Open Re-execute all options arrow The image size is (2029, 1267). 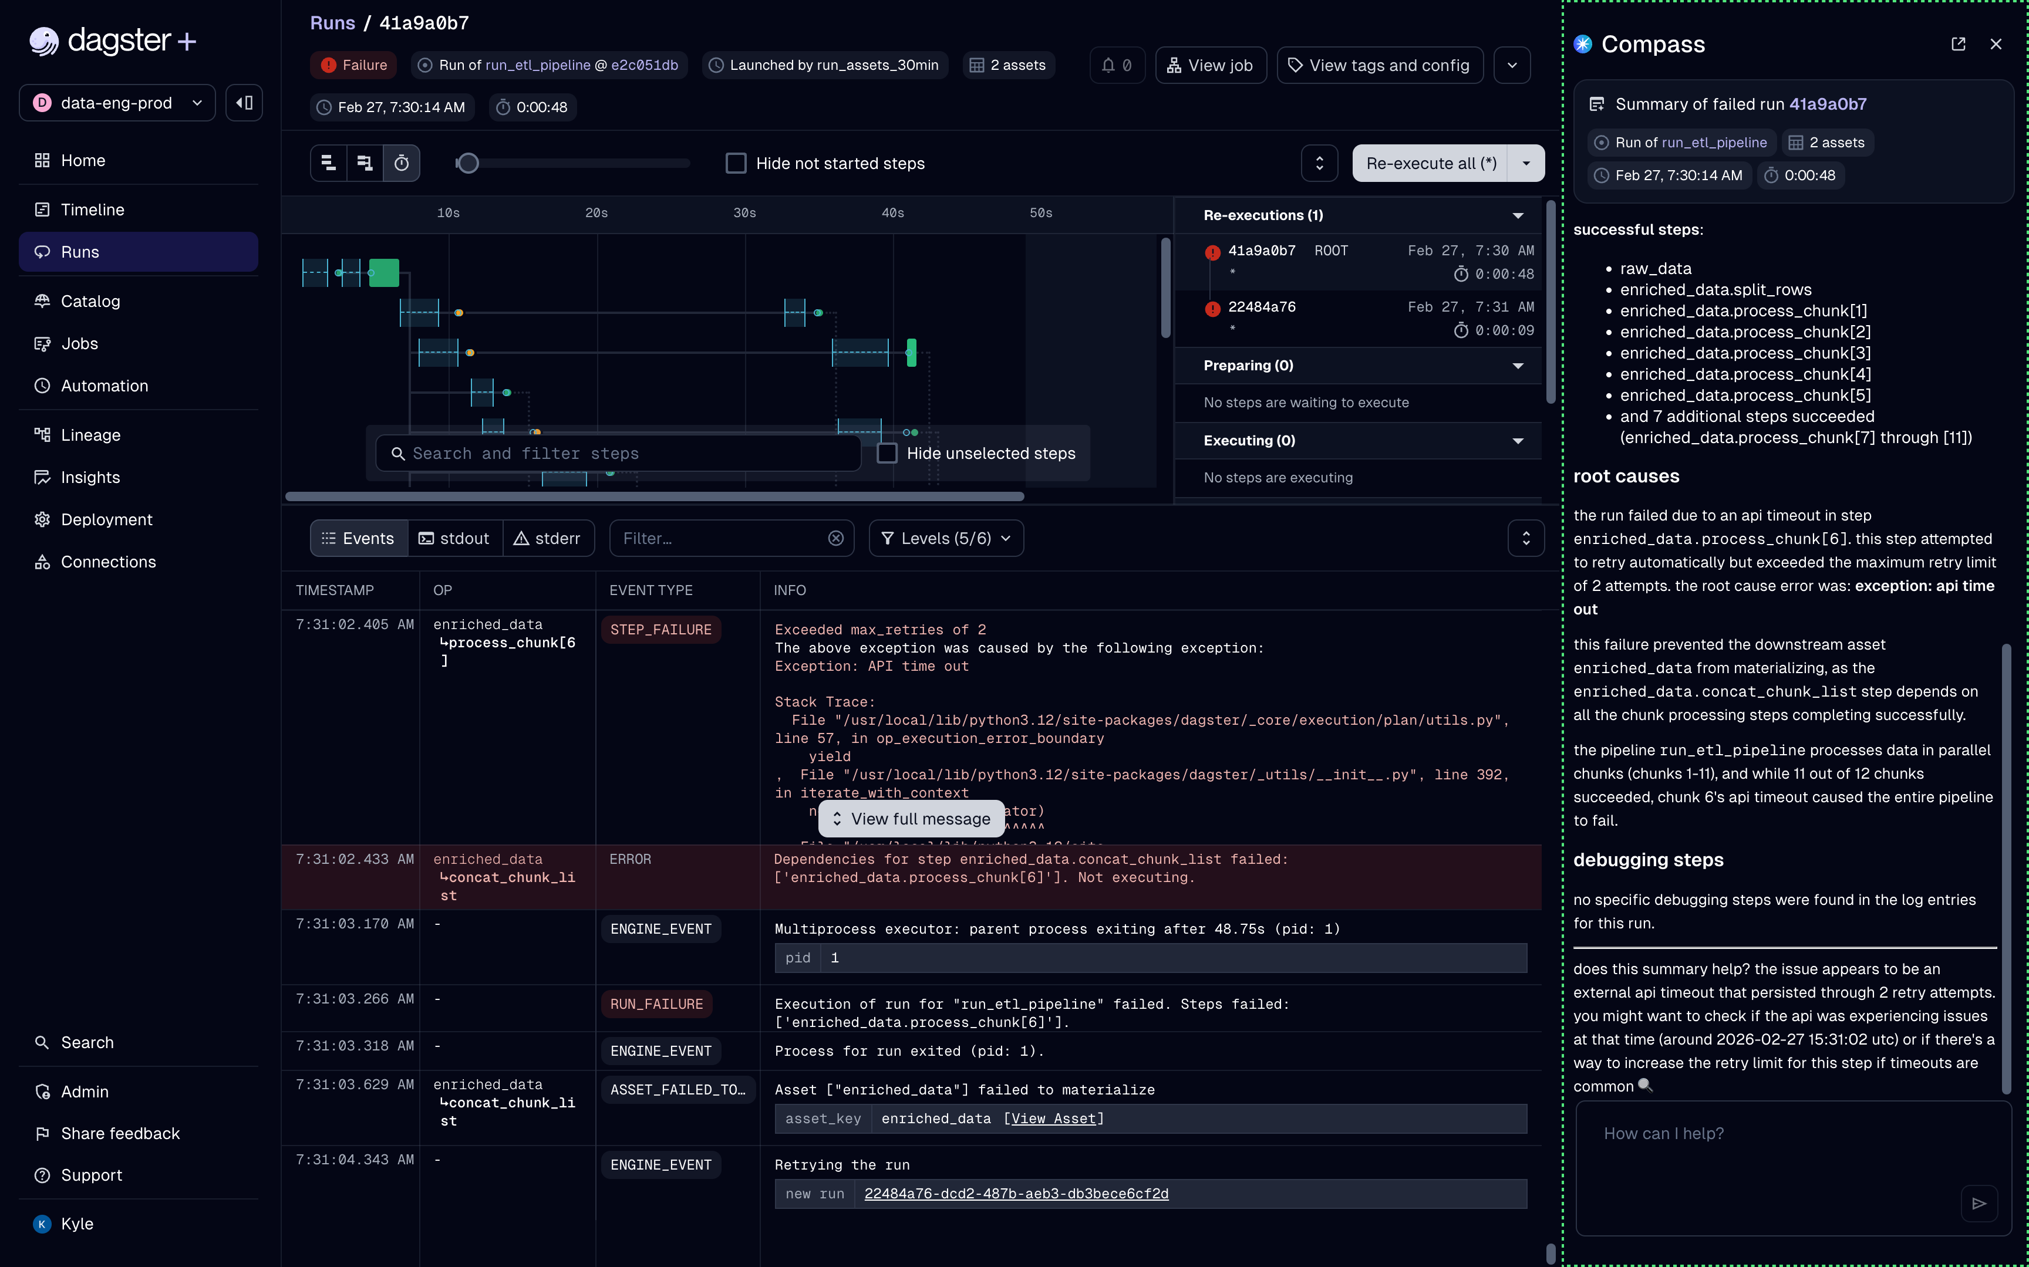[x=1526, y=163]
